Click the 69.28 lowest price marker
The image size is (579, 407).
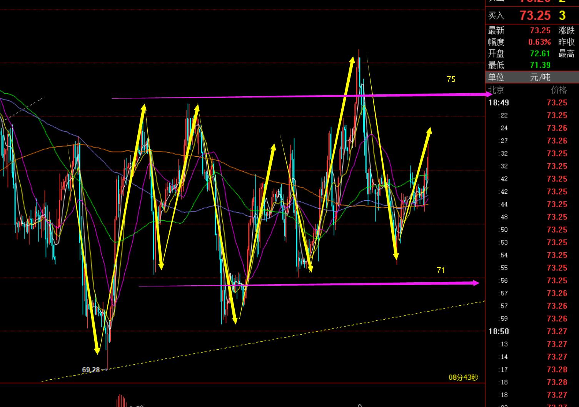click(x=91, y=370)
